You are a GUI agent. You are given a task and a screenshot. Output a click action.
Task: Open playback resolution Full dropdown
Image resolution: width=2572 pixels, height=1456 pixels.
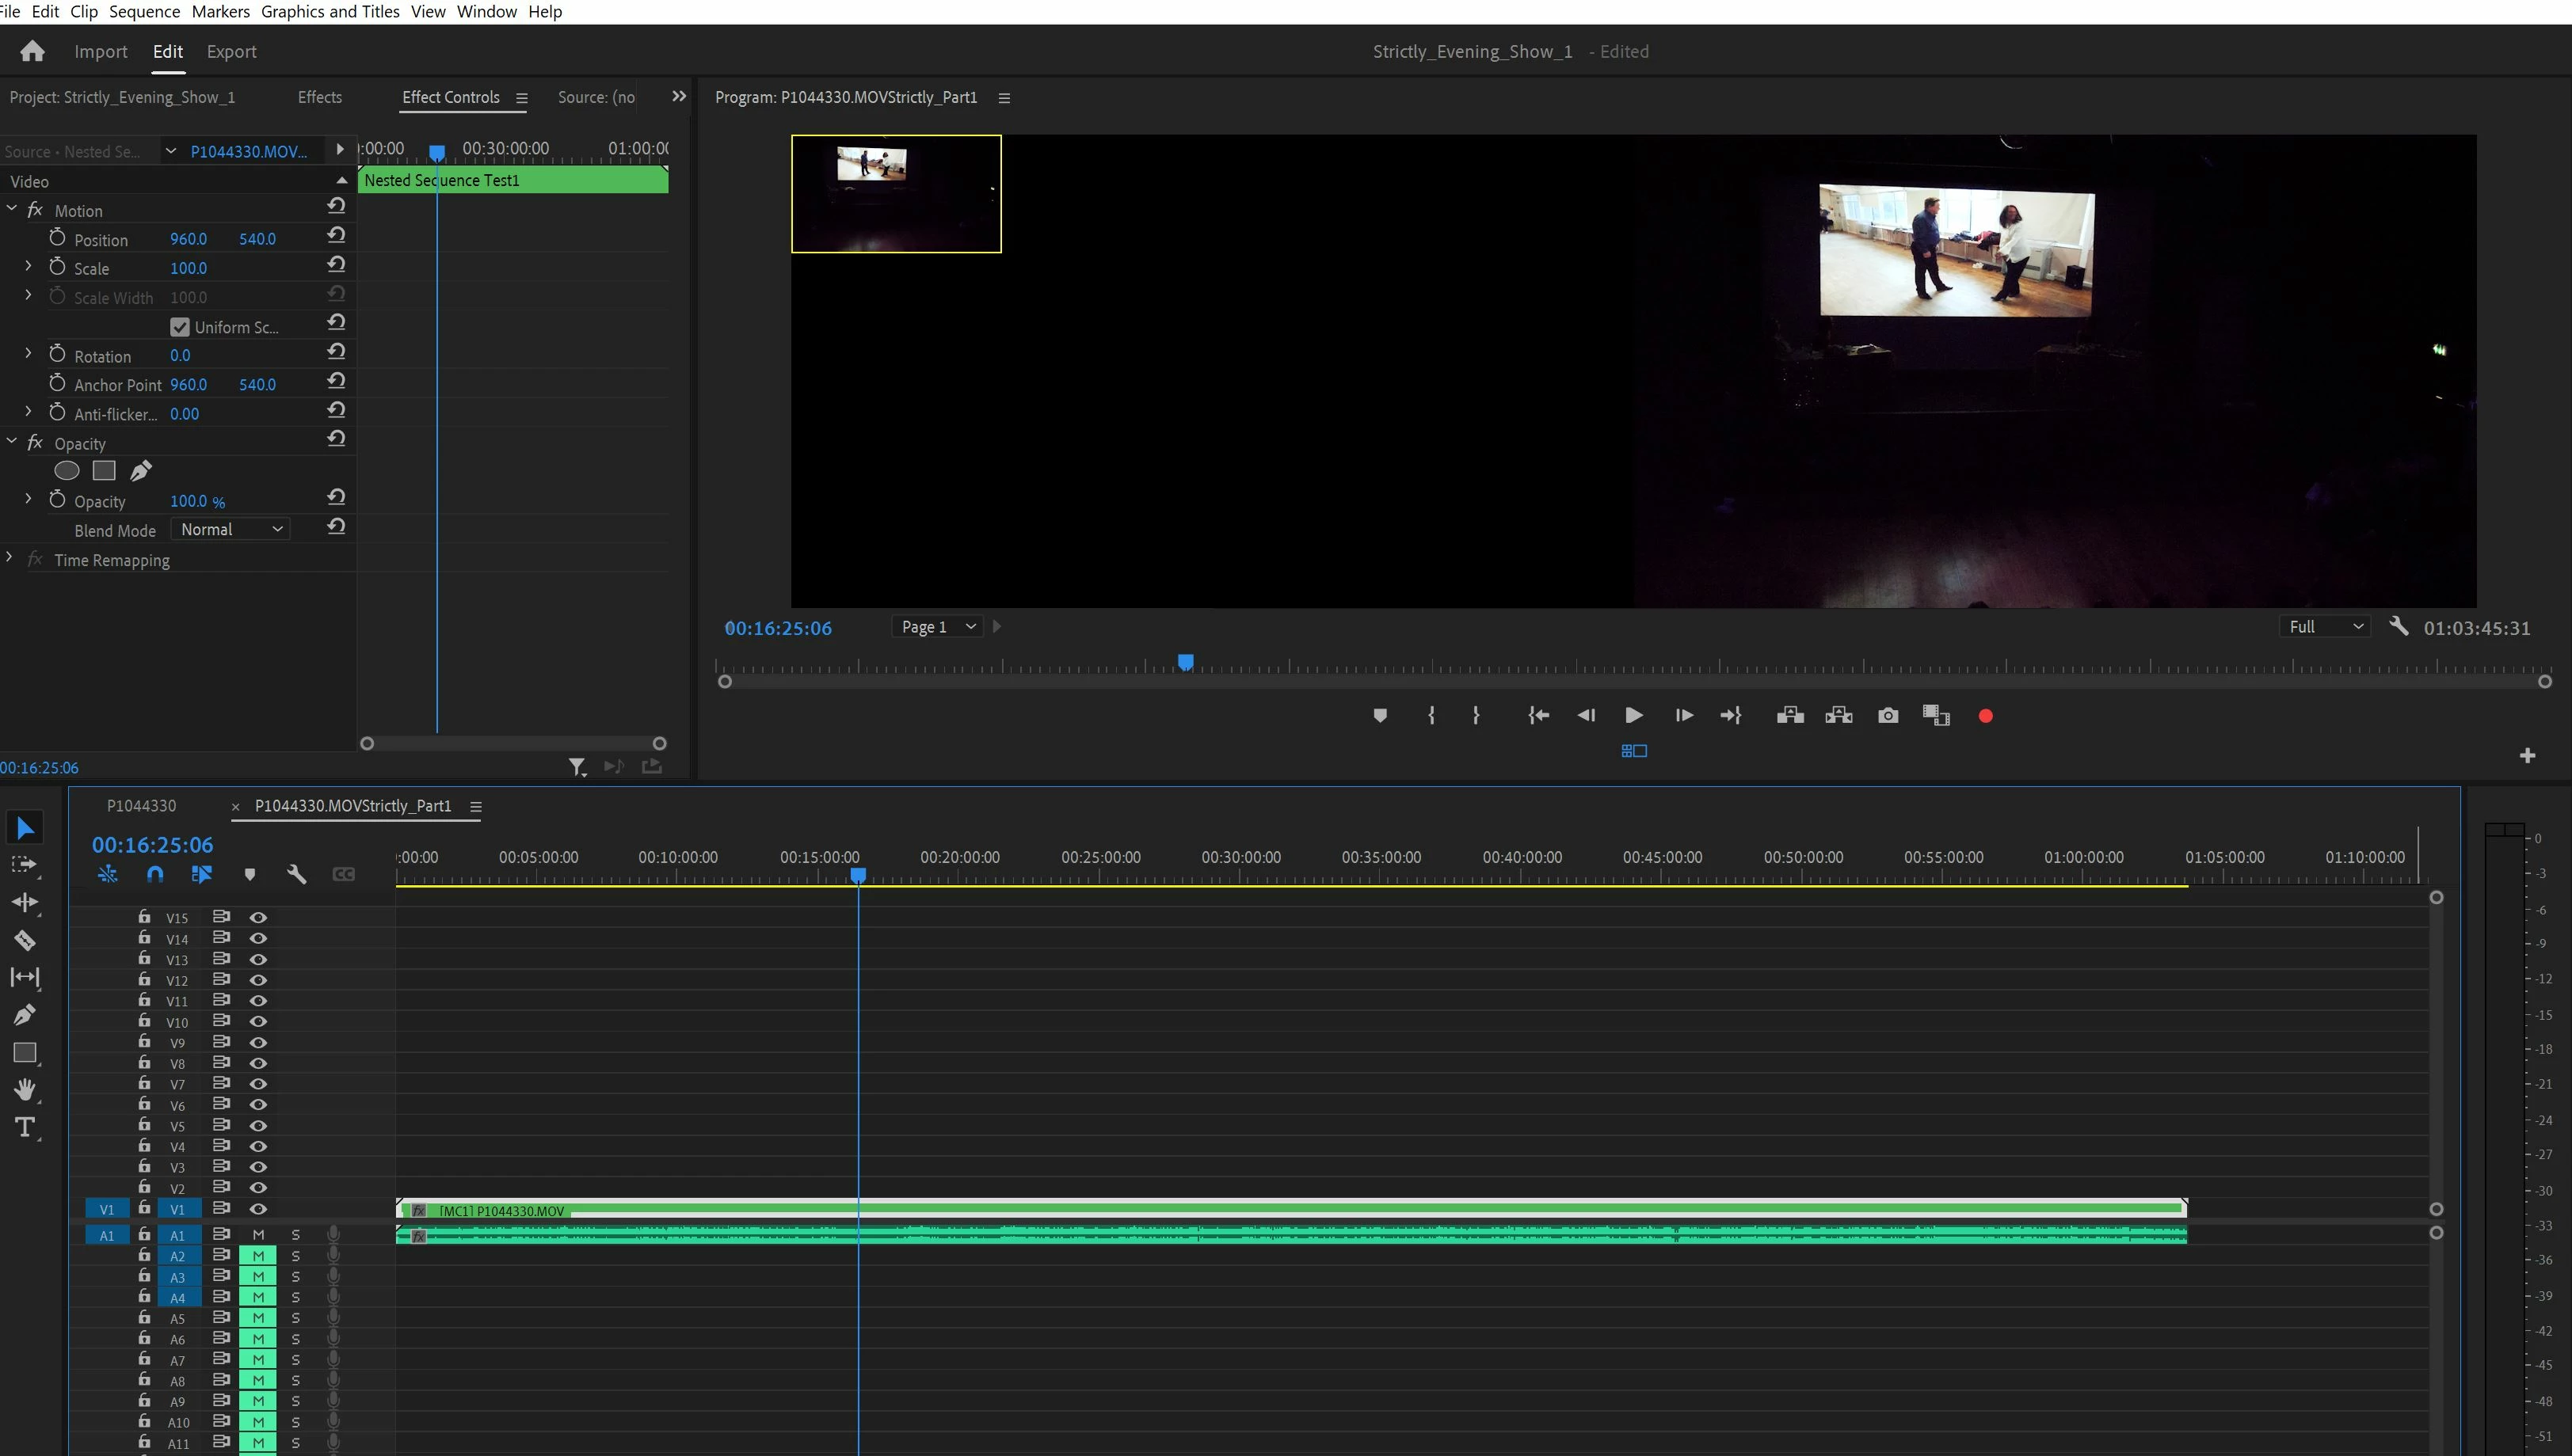coord(2325,627)
